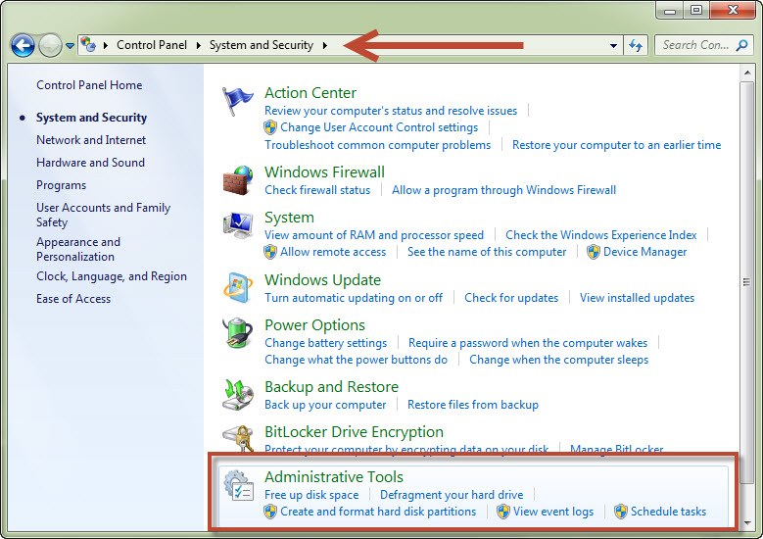
Task: Click the Forward navigation arrow button
Action: click(50, 46)
